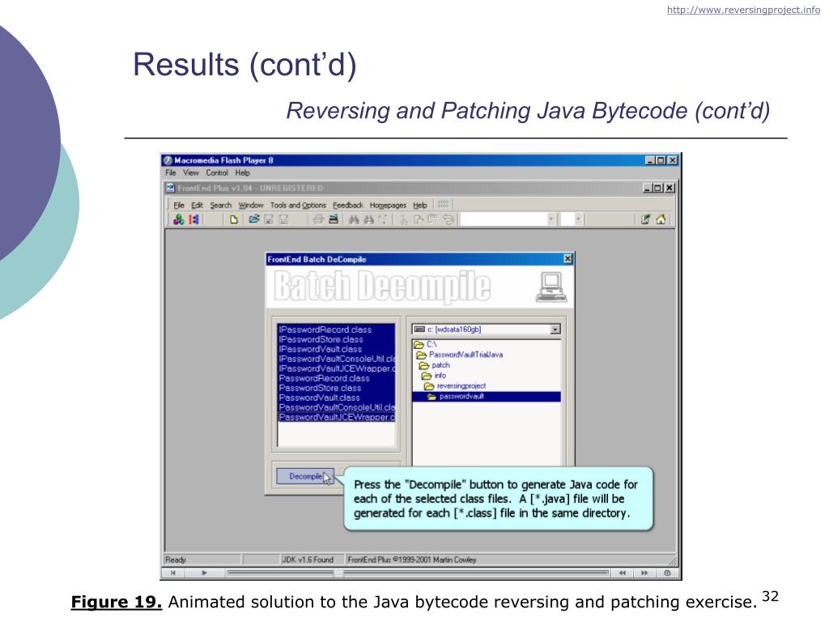Click the greyed-out save all icon
The height and width of the screenshot is (622, 829).
point(284,219)
